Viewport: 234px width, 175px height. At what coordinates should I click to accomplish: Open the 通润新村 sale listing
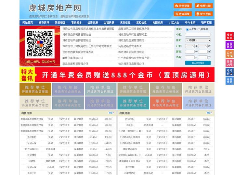[x=32, y=137]
